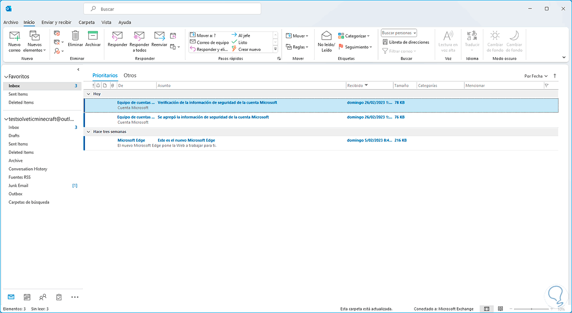Screen dimensions: 572x313
Task: Open the People contacts icon
Action: pyautogui.click(x=43, y=297)
